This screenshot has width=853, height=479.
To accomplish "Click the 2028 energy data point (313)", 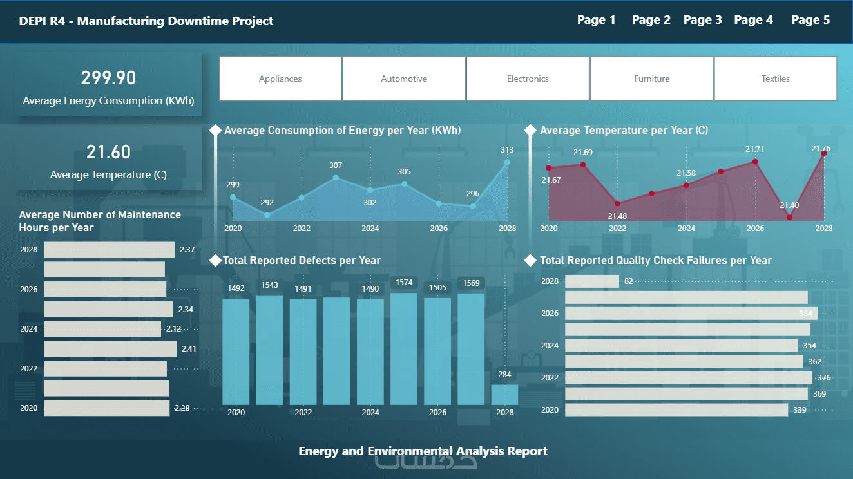I will tap(508, 162).
